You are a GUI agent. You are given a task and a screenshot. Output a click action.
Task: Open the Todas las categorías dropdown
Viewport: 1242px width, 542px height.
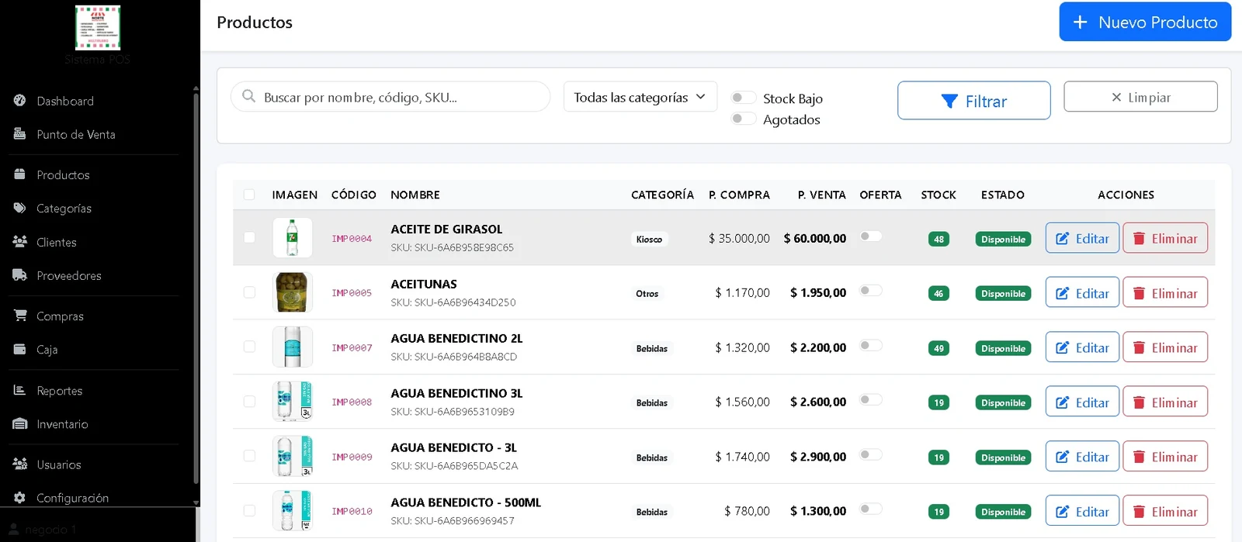[640, 97]
